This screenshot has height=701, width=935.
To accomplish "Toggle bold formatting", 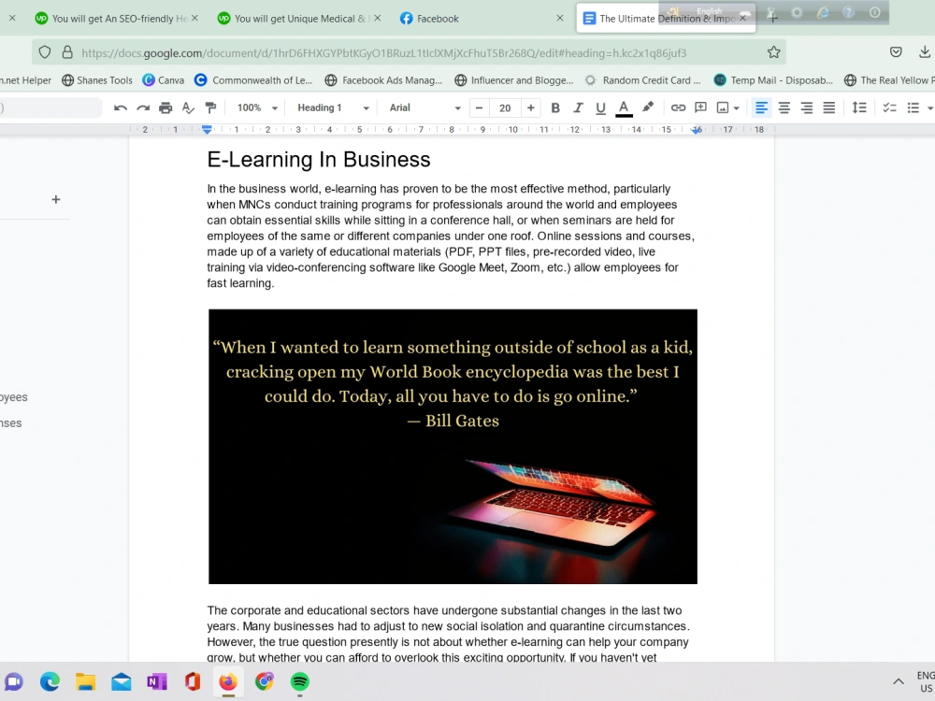I will pyautogui.click(x=555, y=107).
